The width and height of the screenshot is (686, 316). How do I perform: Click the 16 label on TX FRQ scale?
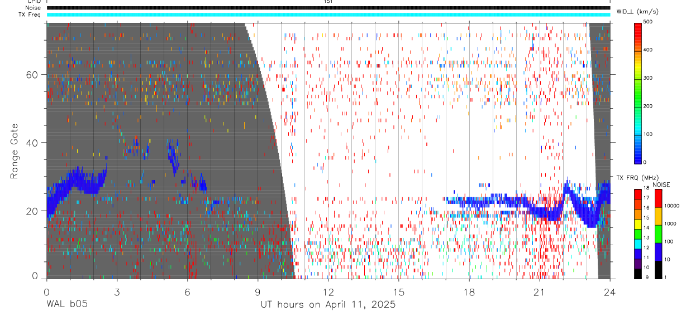click(x=647, y=207)
